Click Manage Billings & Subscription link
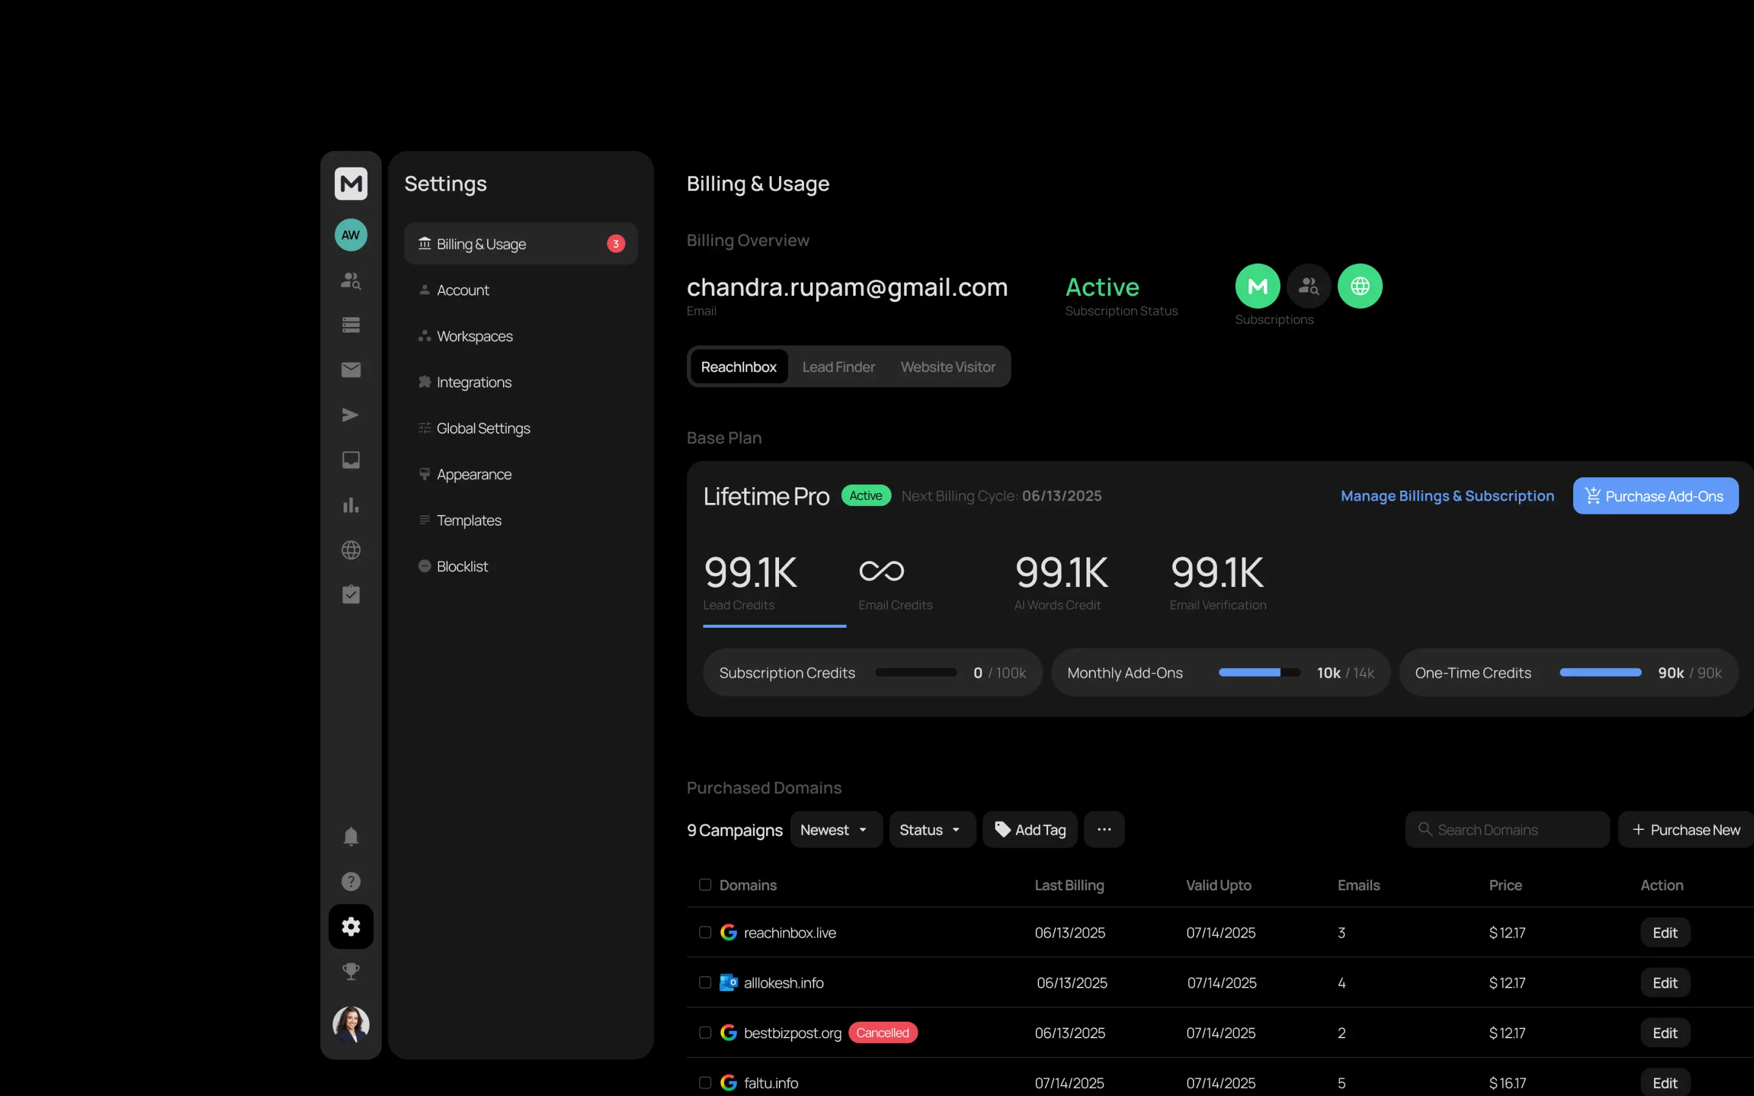This screenshot has width=1754, height=1096. 1448,496
